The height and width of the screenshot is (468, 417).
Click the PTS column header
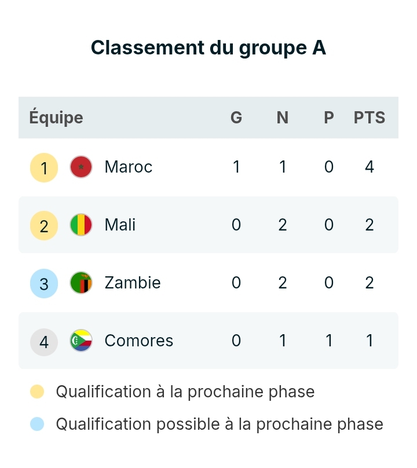370,118
